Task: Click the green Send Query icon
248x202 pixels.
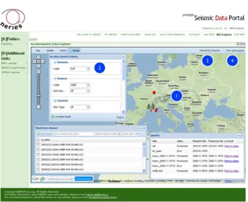Action: tap(38, 134)
